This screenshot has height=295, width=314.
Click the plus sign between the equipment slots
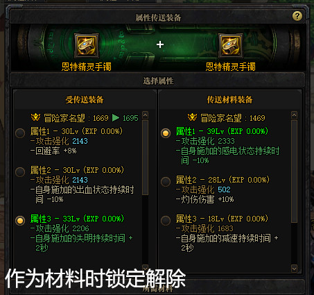point(160,44)
